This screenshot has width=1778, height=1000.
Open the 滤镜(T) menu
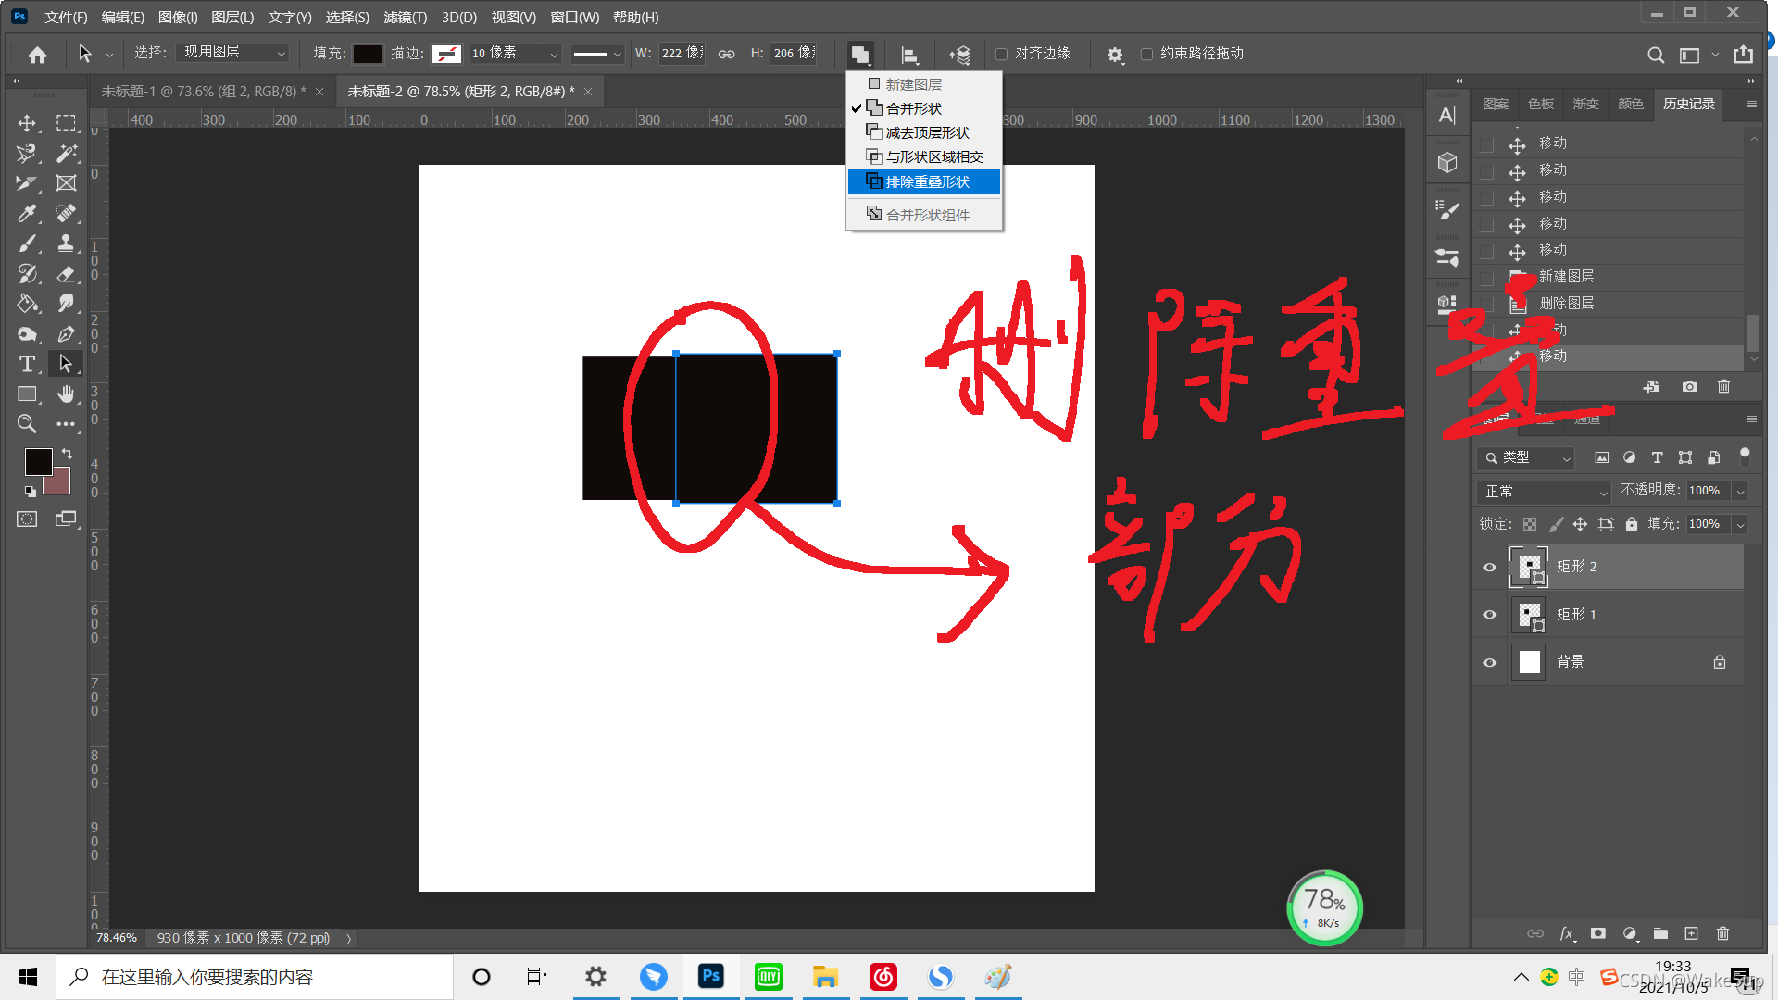(x=405, y=17)
